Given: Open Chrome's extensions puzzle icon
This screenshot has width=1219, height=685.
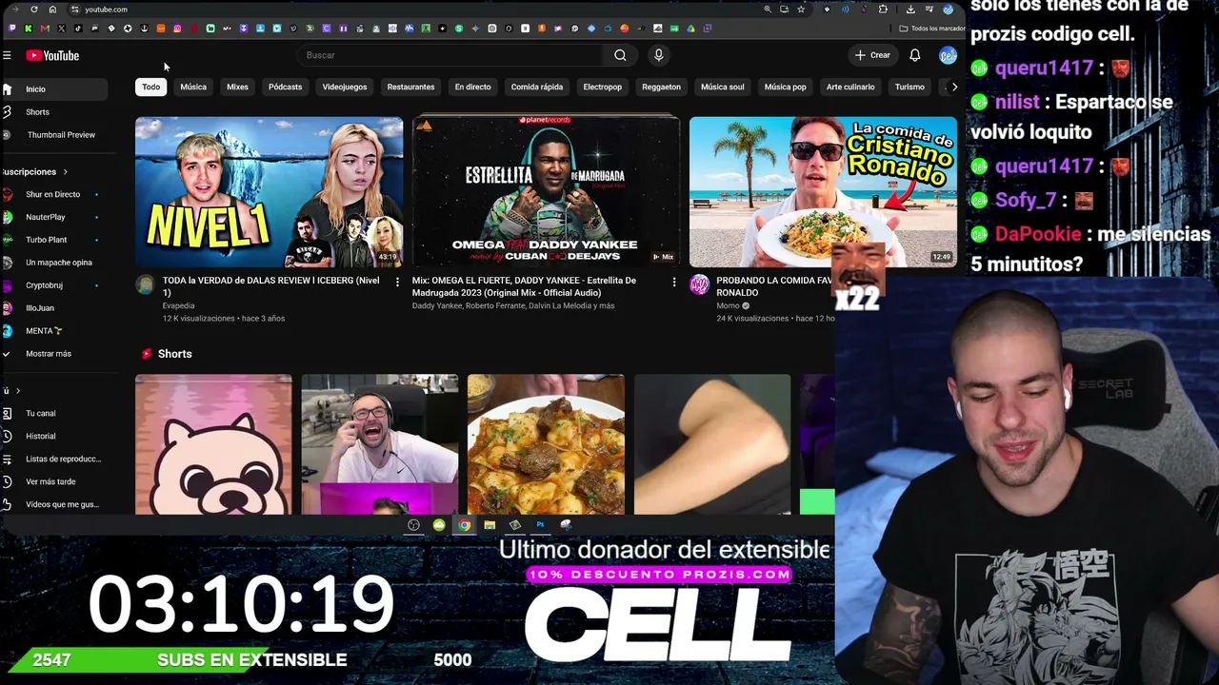Looking at the screenshot, I should click(x=883, y=10).
